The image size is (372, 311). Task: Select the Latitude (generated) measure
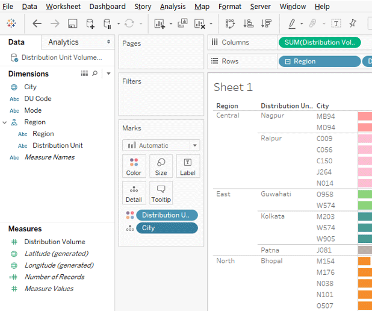coord(57,254)
